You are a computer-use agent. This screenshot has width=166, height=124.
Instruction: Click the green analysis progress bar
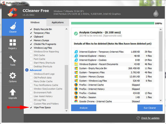pos(113,23)
